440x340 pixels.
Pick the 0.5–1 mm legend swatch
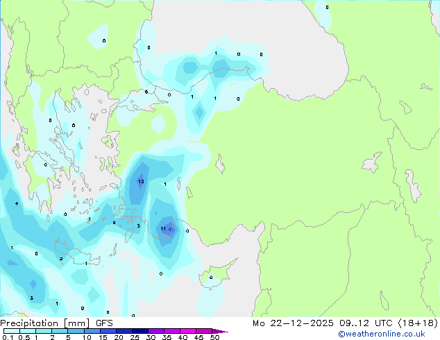pyautogui.click(x=28, y=331)
